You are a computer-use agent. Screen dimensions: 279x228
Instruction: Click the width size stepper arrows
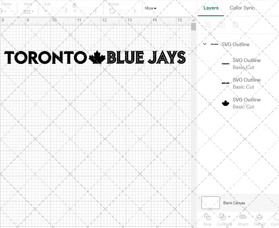click(x=66, y=11)
